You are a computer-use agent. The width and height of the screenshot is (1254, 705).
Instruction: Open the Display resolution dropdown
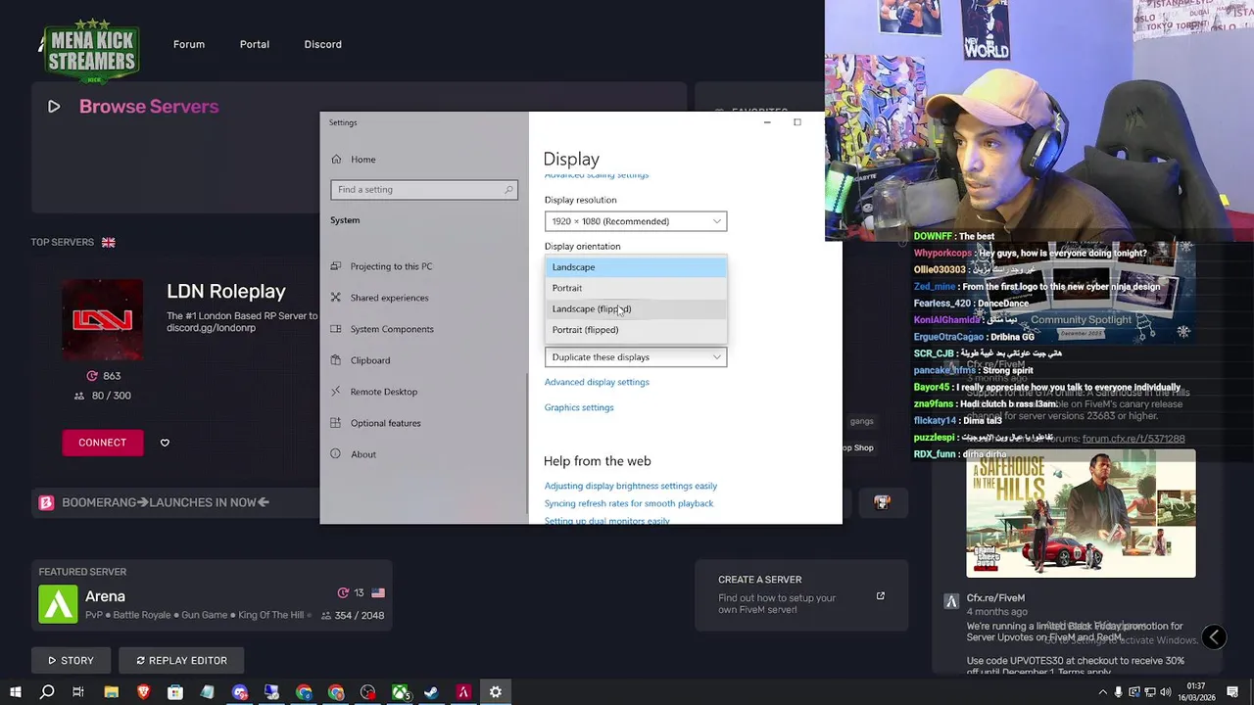636,221
